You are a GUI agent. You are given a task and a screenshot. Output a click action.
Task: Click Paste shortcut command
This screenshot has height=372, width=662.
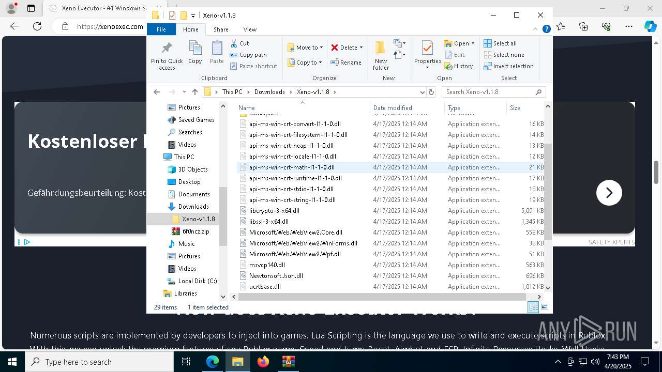[x=253, y=66]
